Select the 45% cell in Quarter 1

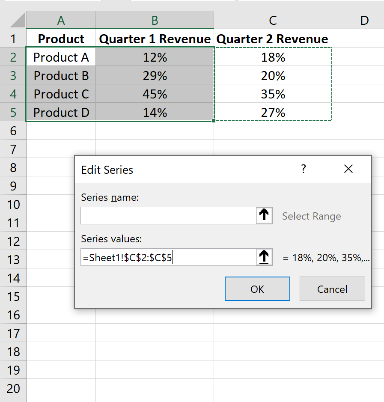pyautogui.click(x=155, y=94)
